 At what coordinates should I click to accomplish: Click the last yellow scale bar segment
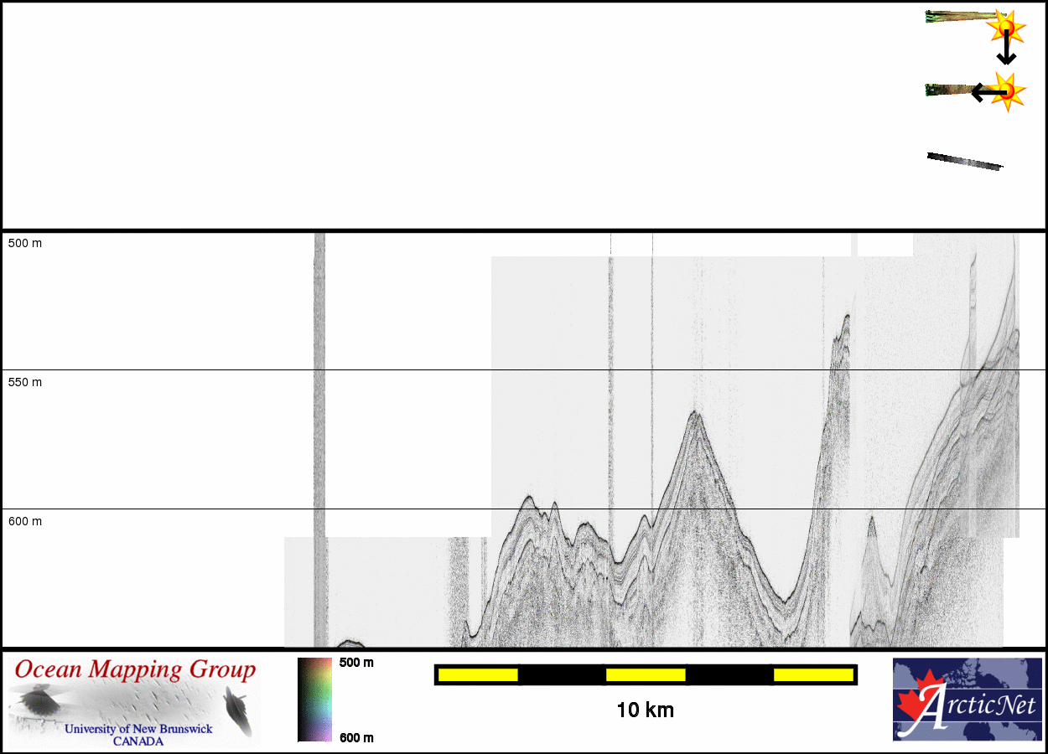(812, 674)
